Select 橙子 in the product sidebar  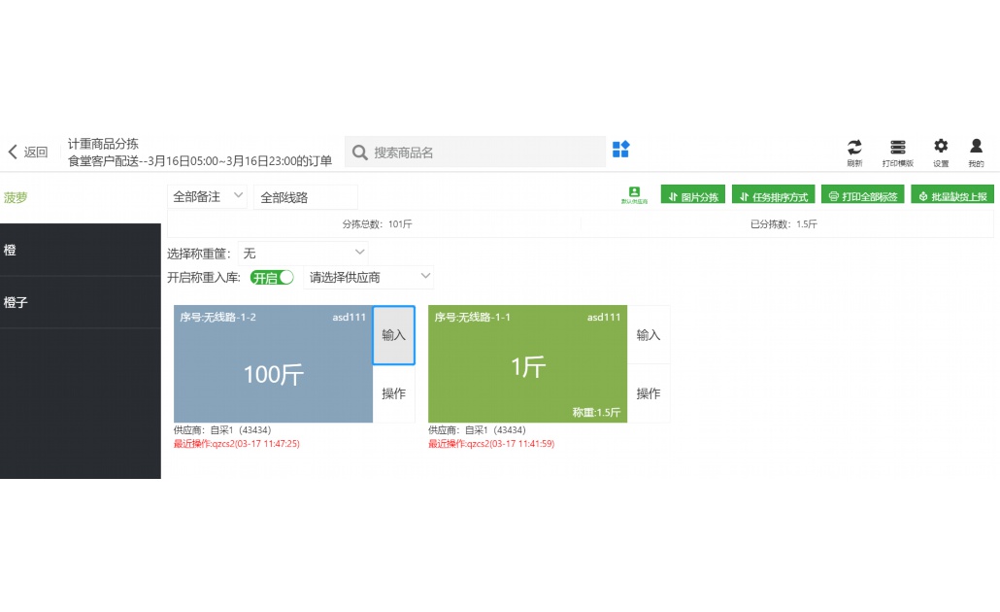point(81,302)
